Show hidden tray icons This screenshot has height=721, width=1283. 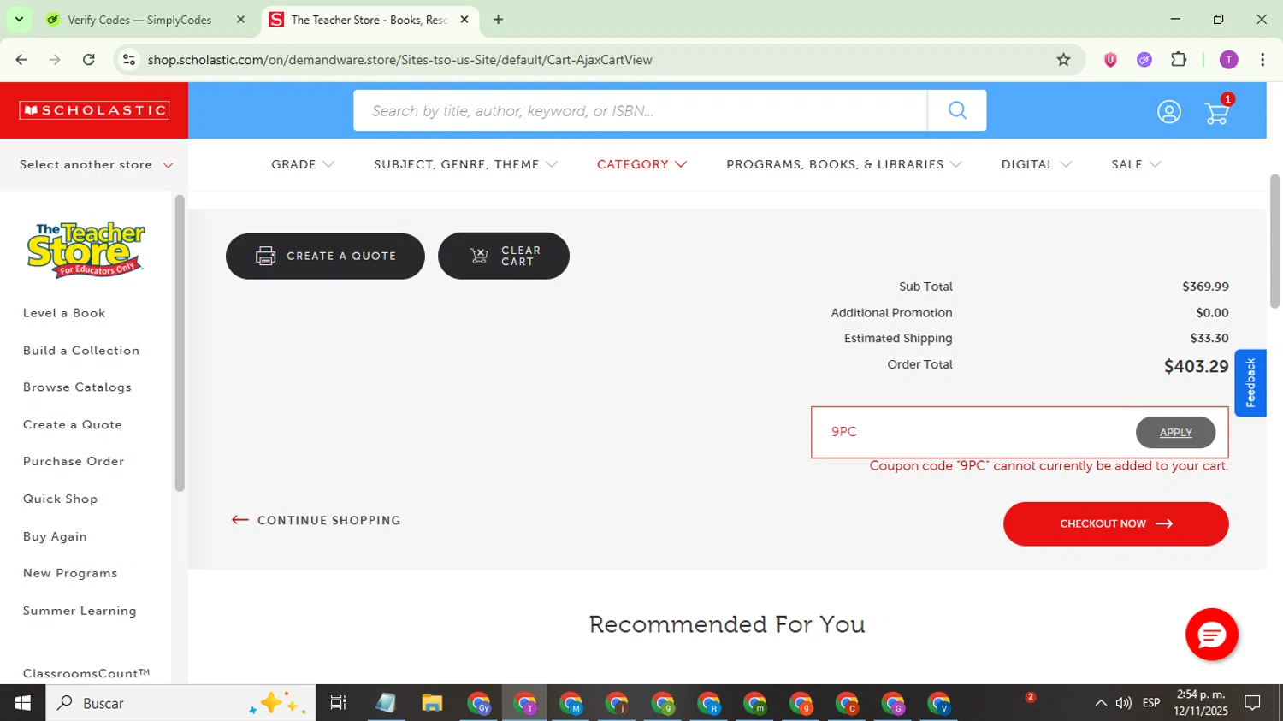click(1101, 703)
